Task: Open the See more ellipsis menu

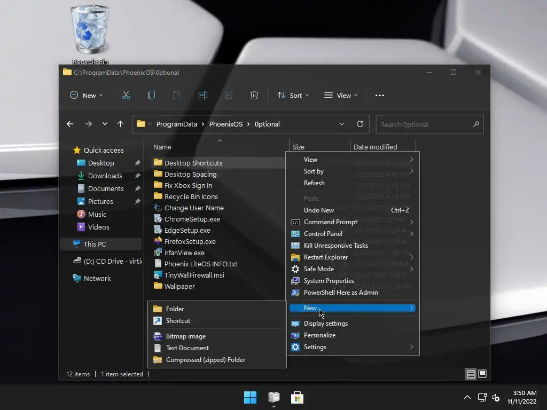Action: coord(380,96)
